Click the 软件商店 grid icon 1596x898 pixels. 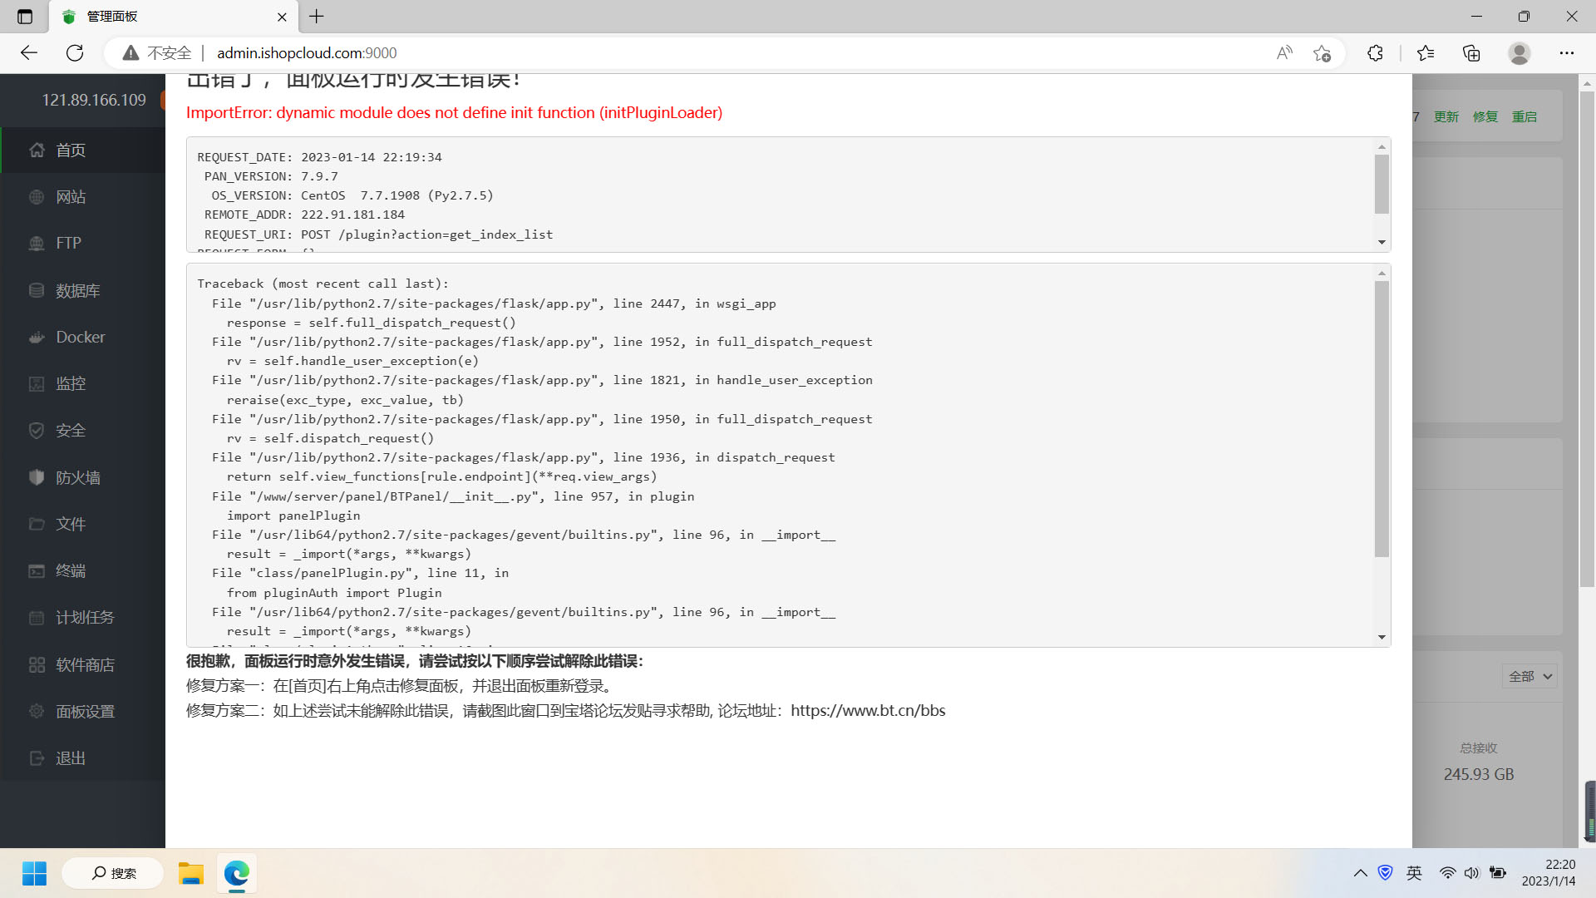(37, 664)
